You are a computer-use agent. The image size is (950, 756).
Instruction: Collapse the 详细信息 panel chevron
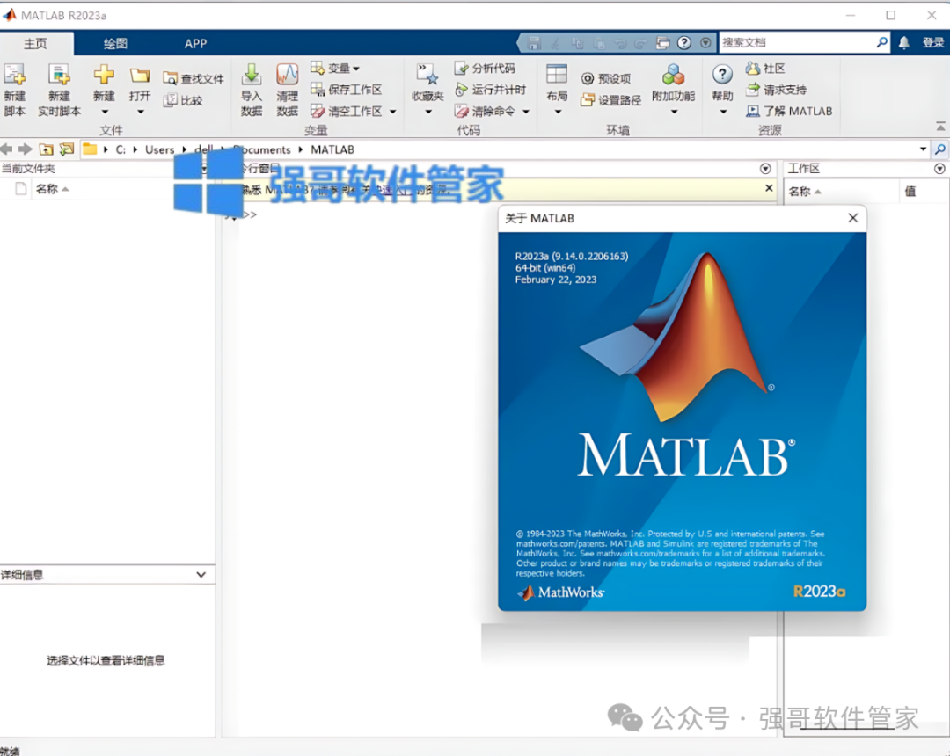[201, 574]
